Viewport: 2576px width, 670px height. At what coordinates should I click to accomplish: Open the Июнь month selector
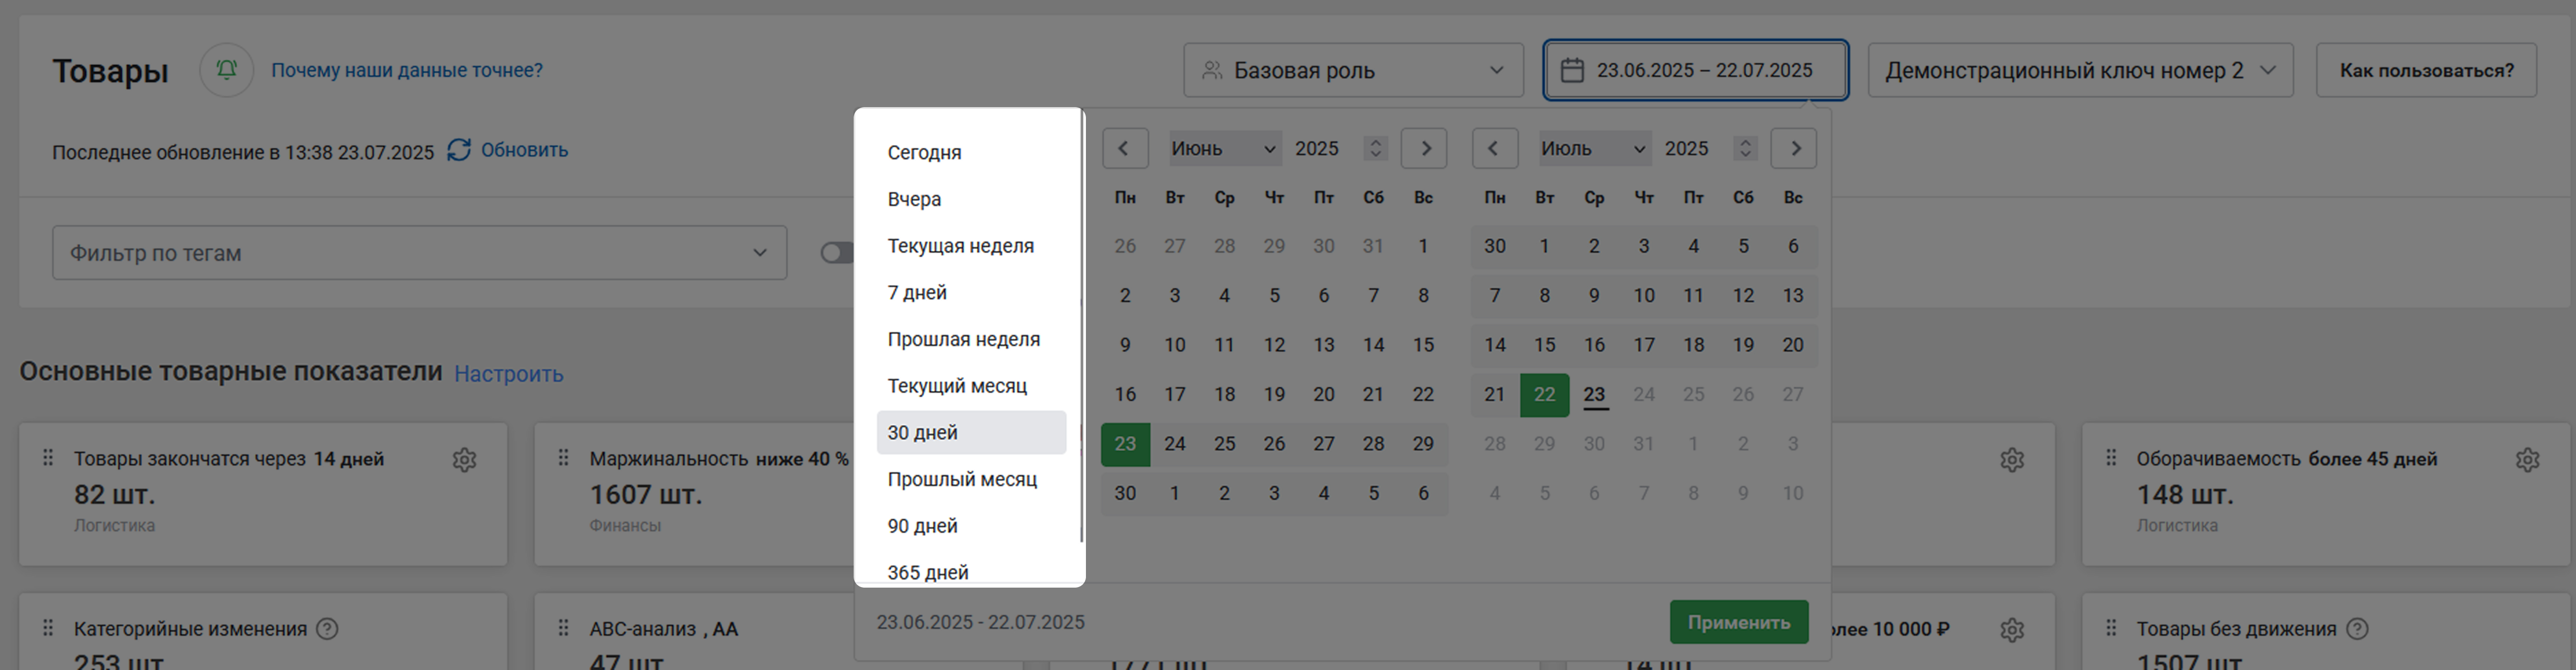[x=1225, y=149]
